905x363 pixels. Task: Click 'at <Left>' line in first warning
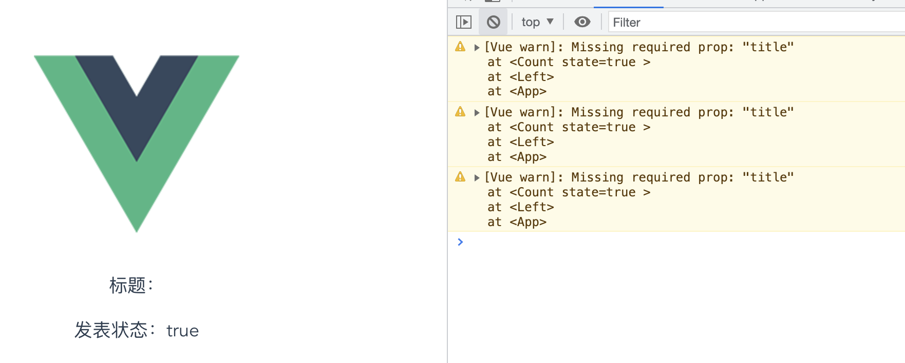(521, 77)
